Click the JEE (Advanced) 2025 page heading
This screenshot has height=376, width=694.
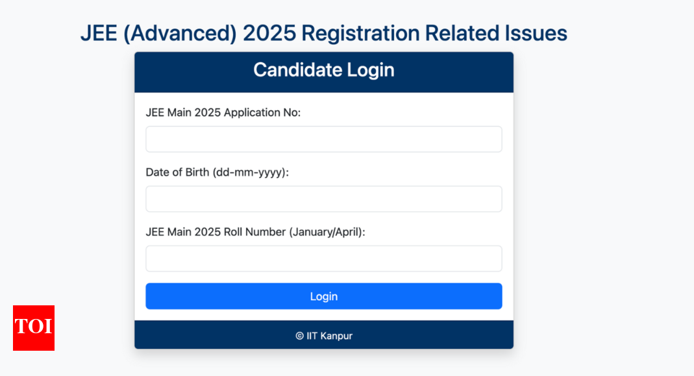coord(324,33)
